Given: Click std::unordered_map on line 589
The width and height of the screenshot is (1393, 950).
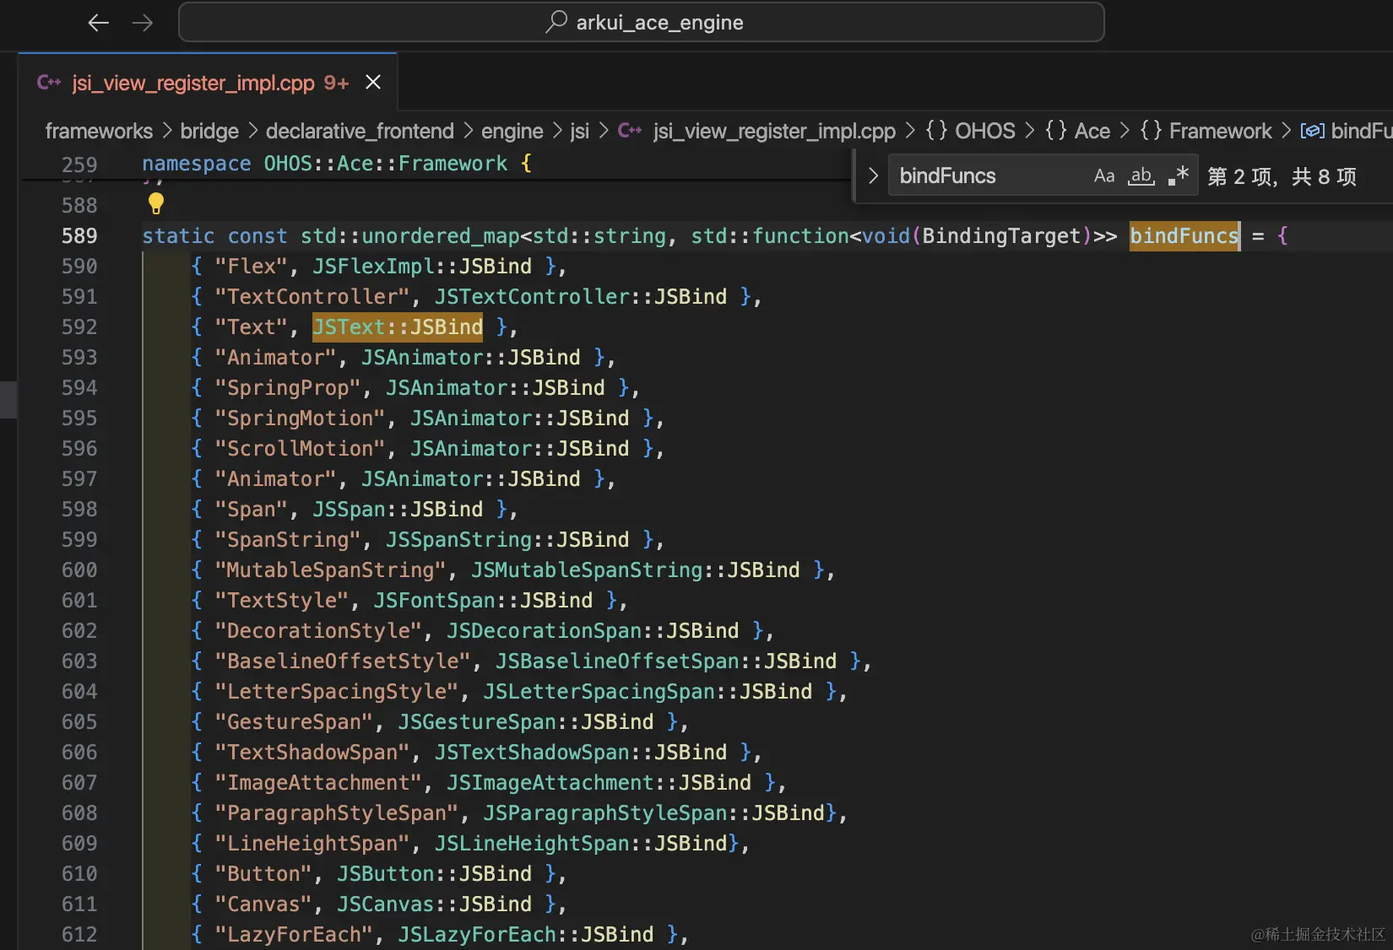Looking at the screenshot, I should coord(410,235).
